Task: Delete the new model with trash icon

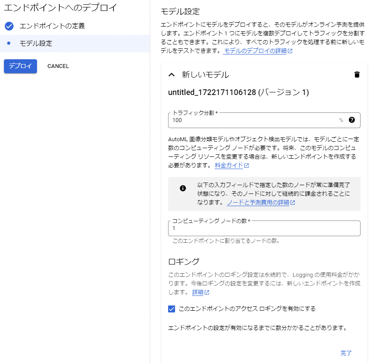Action: click(x=357, y=75)
